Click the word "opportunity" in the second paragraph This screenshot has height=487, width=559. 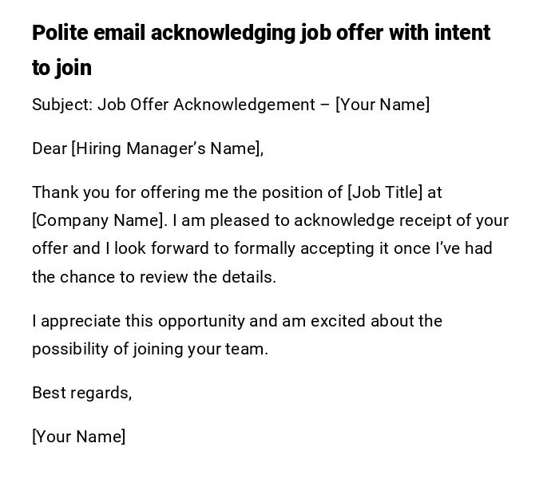[201, 321]
